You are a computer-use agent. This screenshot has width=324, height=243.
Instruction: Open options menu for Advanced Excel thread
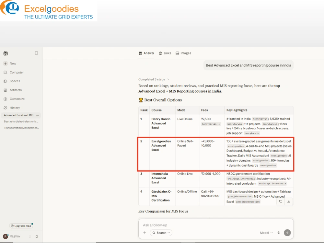[x=37, y=115]
